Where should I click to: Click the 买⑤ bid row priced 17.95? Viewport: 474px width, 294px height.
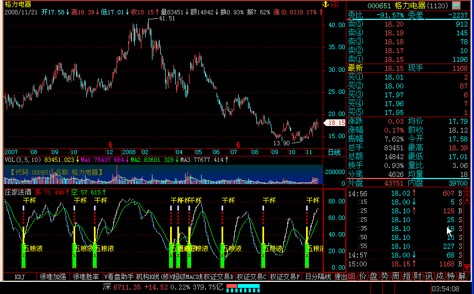click(x=408, y=113)
